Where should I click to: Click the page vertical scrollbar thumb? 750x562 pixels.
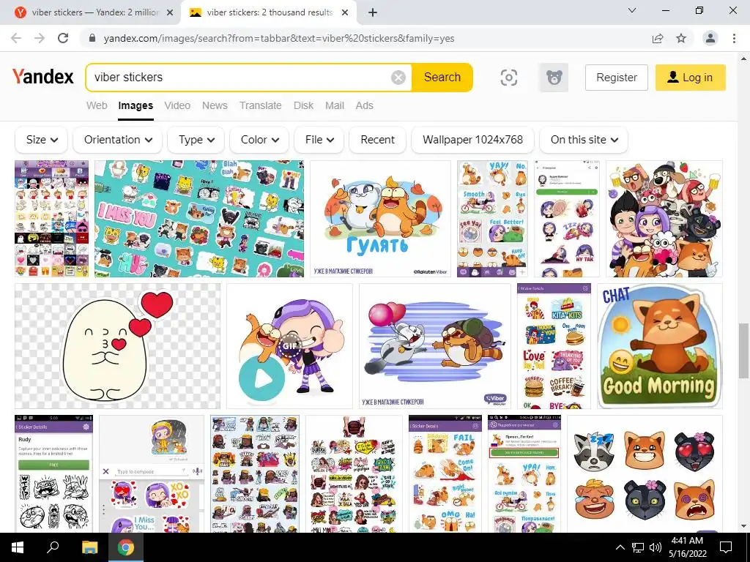[x=743, y=351]
